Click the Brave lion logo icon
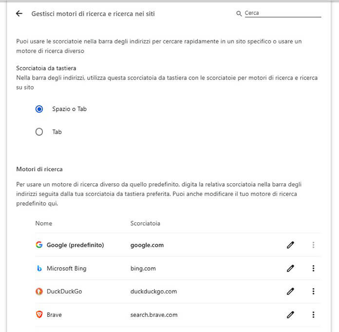Viewport: 339px width, 332px height. point(39,314)
